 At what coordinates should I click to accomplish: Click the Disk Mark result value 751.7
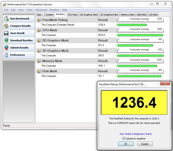tap(101, 76)
